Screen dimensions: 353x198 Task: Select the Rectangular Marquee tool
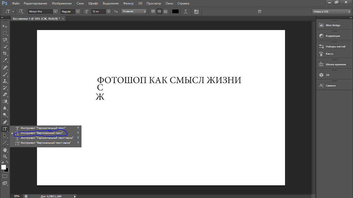tap(5, 33)
